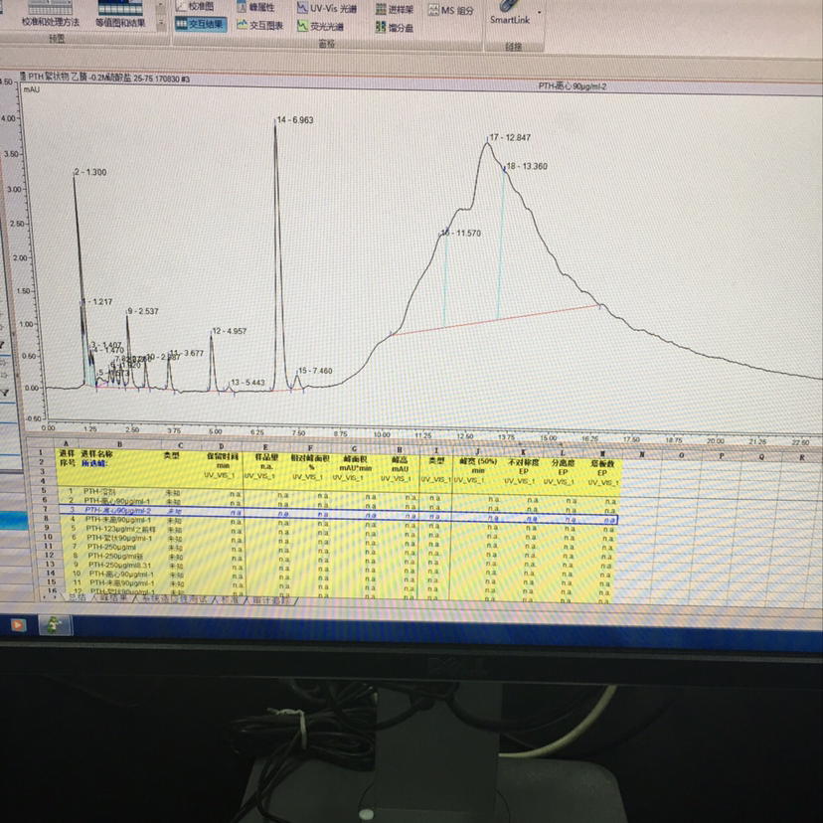
Task: Select spreadsheet row number 5
Action: coord(44,490)
